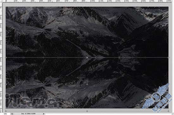Click the upper mountain image area
The image size is (174, 115).
pos(87,32)
